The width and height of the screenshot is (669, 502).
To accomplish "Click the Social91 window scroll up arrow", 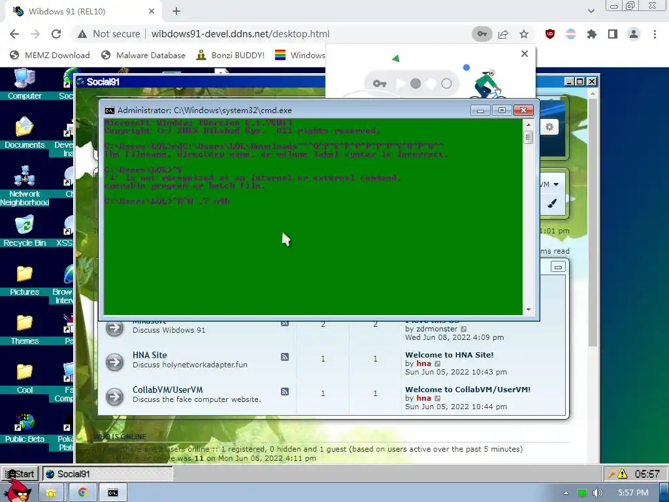I will coord(593,93).
